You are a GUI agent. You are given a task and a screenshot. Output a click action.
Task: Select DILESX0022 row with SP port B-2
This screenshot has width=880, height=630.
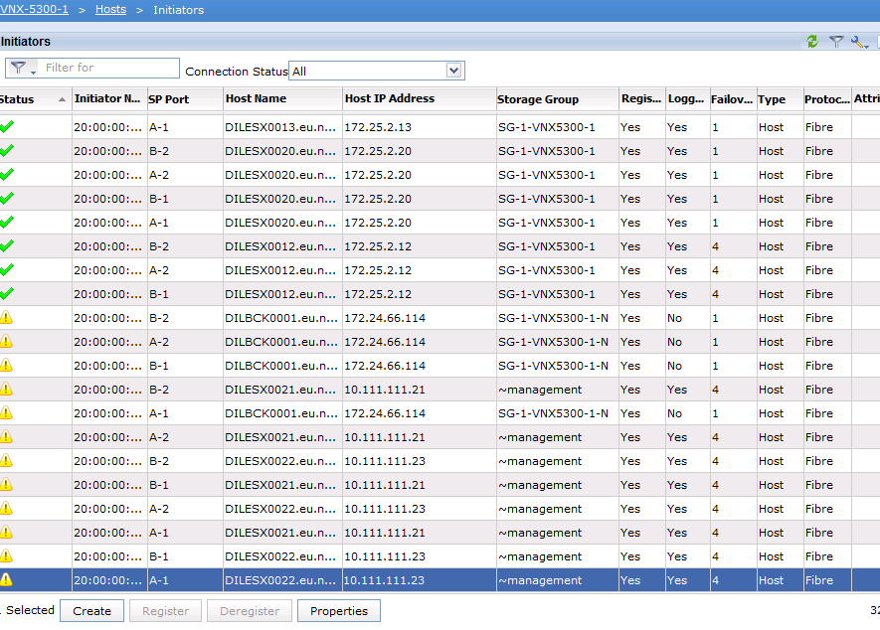(440, 461)
